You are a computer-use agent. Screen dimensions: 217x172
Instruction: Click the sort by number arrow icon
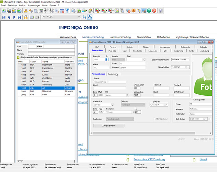click(84, 17)
